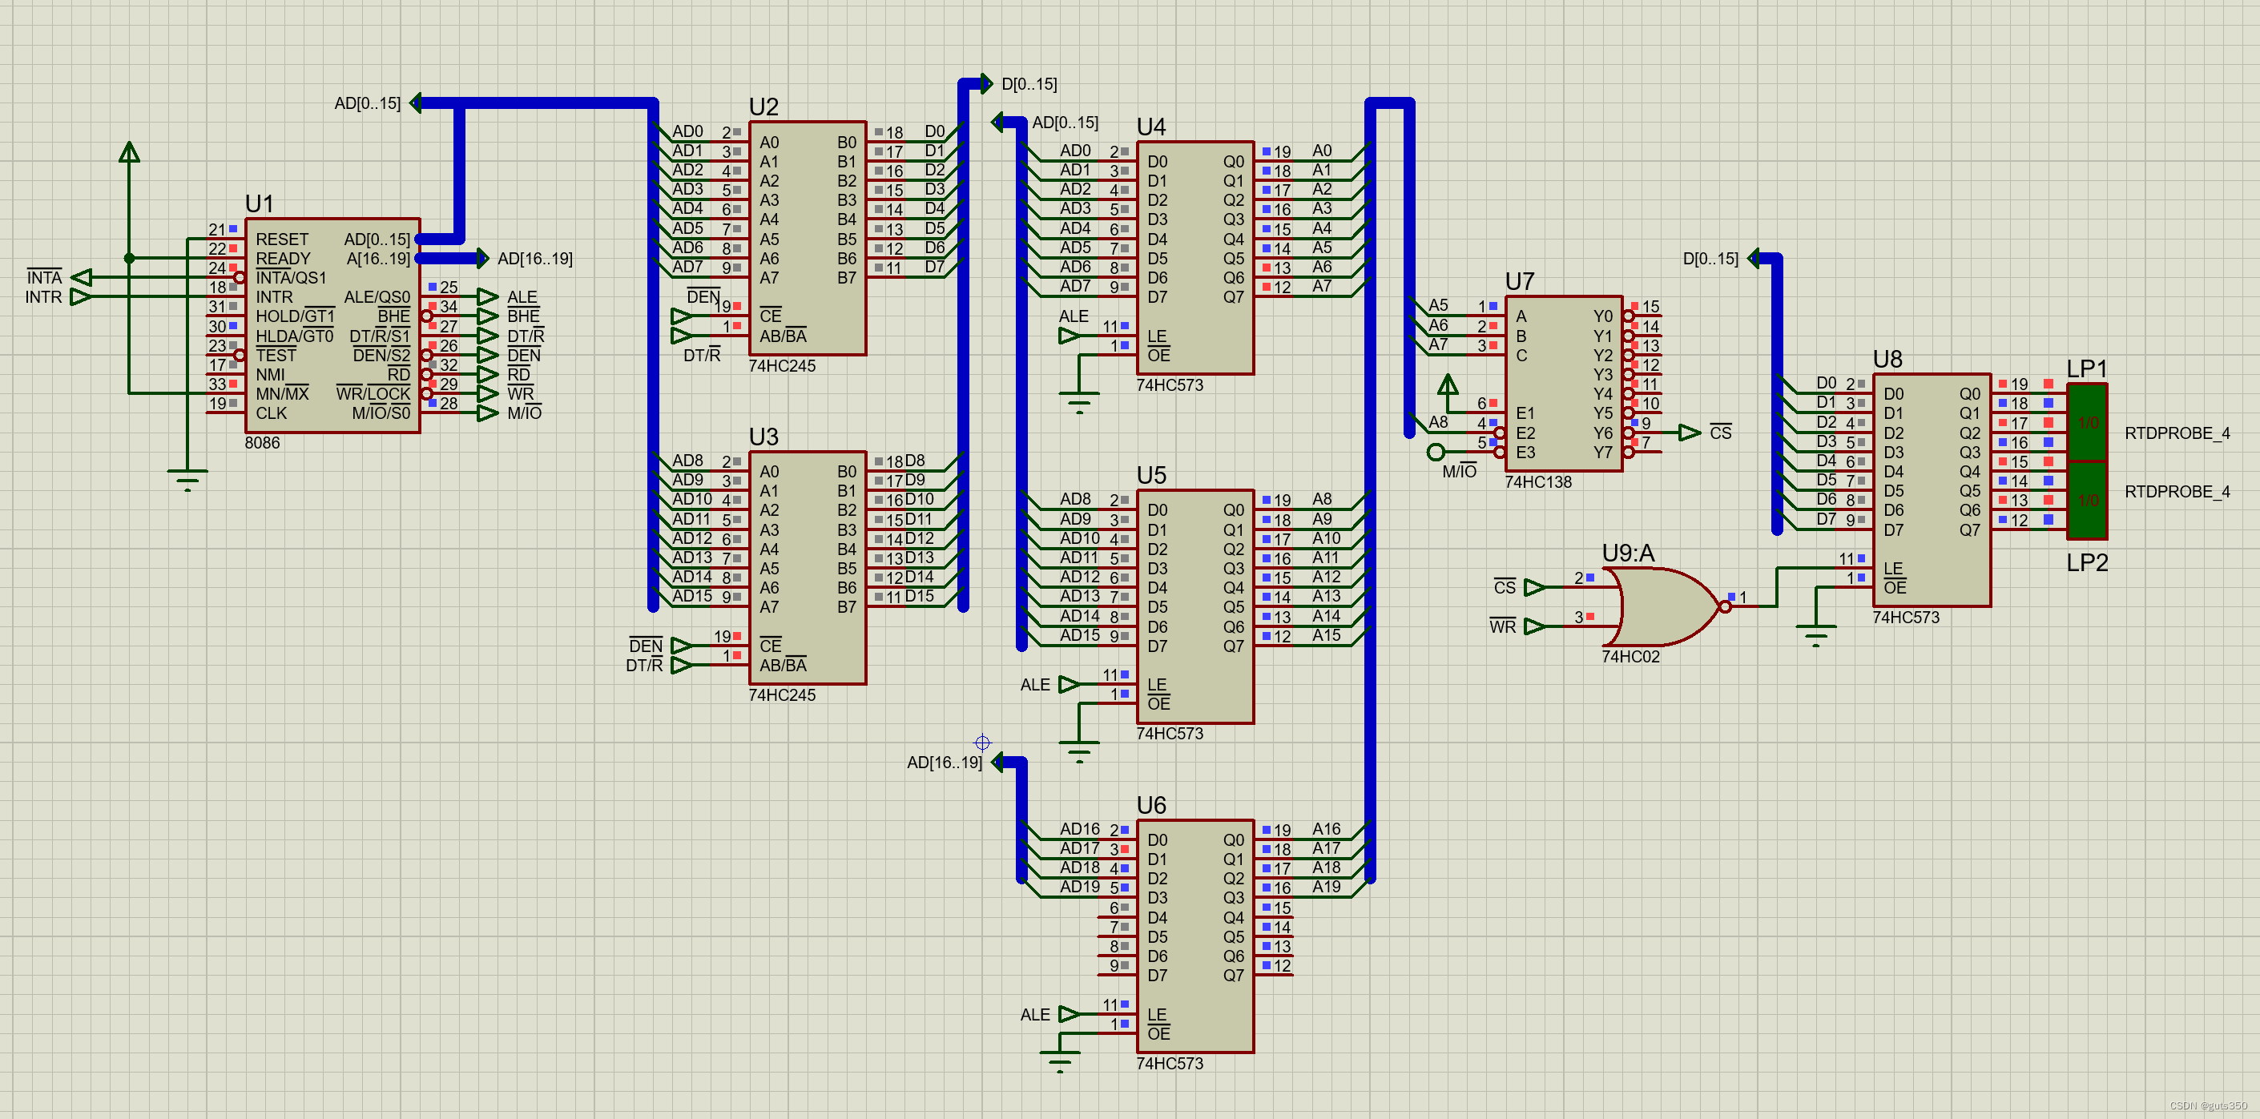This screenshot has width=2260, height=1119.
Task: Click the CS output terminal of U7
Action: pyautogui.click(x=1689, y=433)
